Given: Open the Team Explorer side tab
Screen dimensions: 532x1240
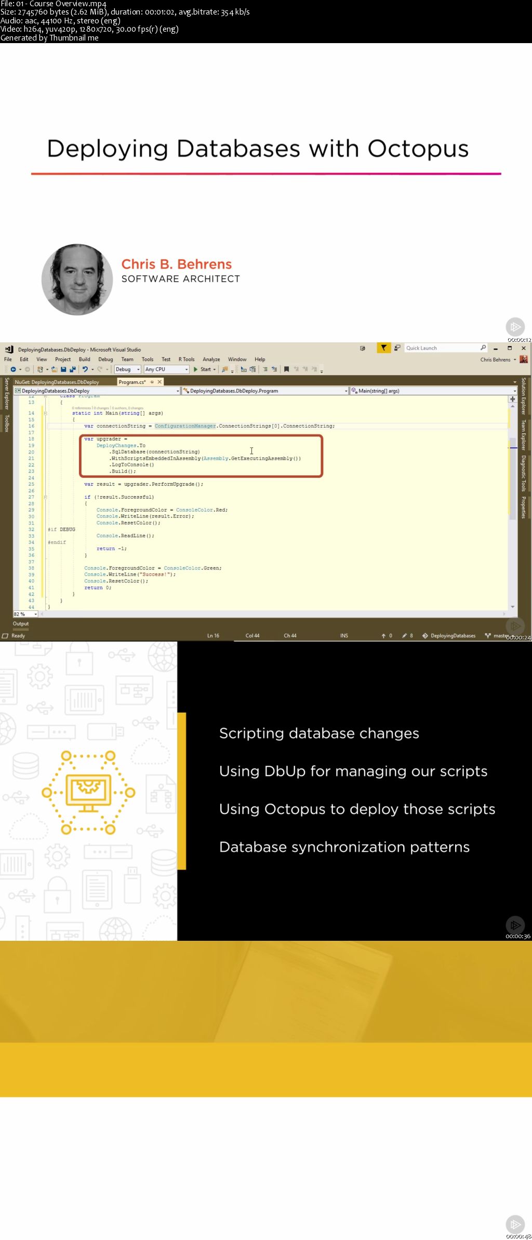Looking at the screenshot, I should point(524,435).
